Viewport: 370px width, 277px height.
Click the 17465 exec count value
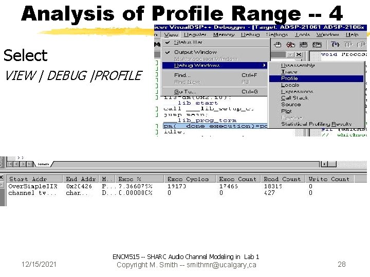pos(228,186)
